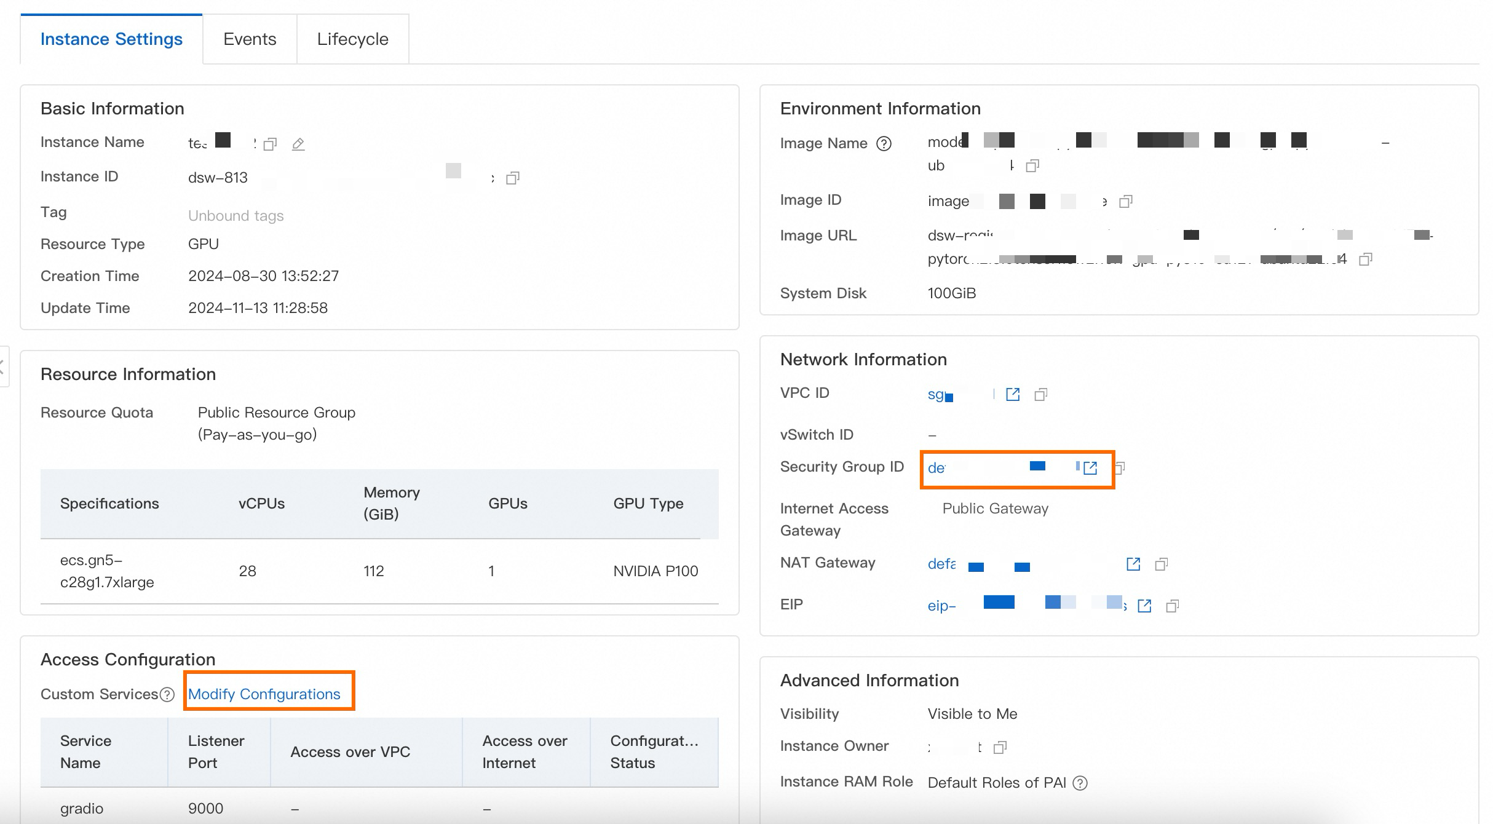The width and height of the screenshot is (1493, 824).
Task: Click the 112 memory value cell
Action: tap(374, 571)
